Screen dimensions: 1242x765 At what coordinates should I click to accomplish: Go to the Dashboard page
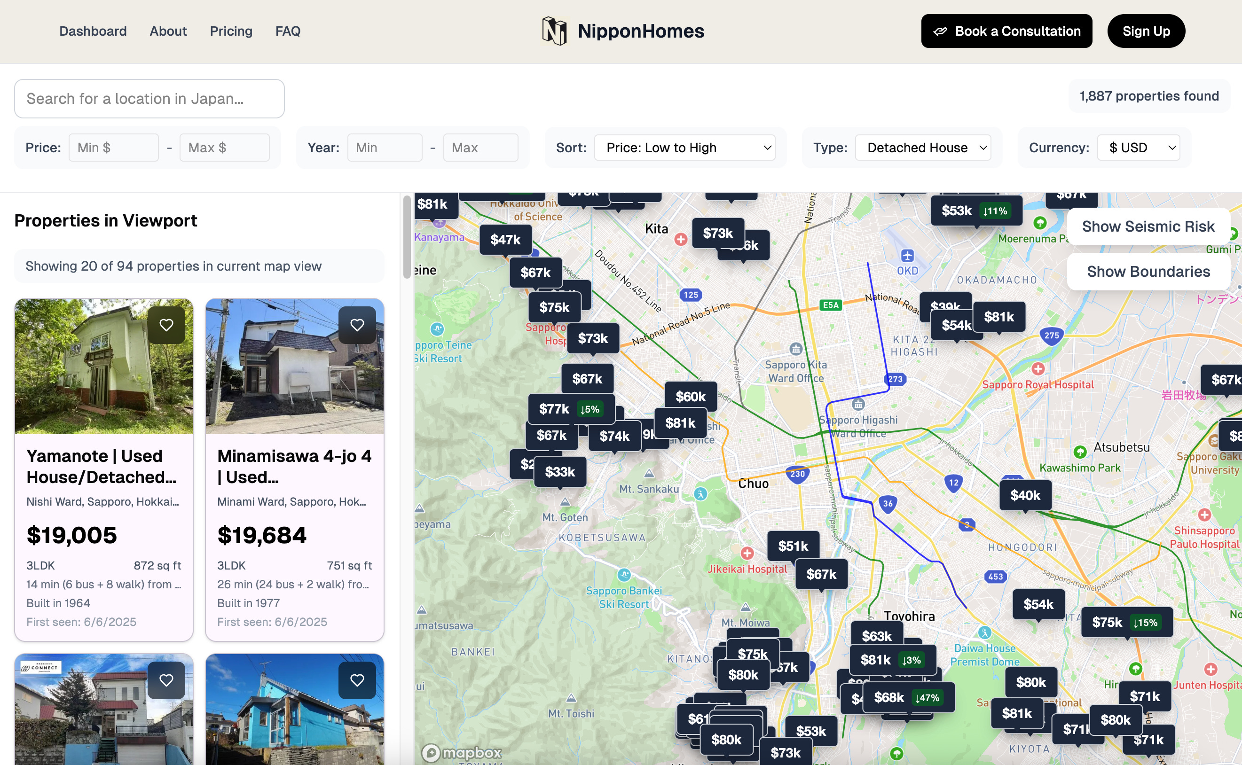[93, 31]
